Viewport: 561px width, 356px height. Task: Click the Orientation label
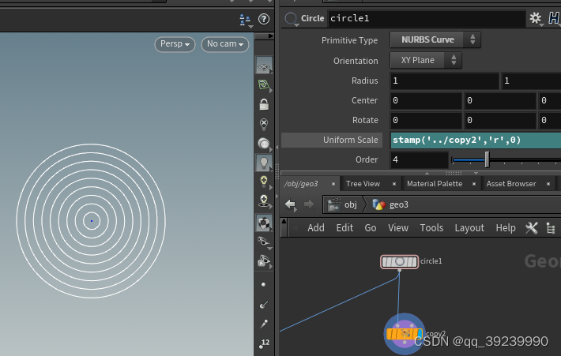click(356, 61)
